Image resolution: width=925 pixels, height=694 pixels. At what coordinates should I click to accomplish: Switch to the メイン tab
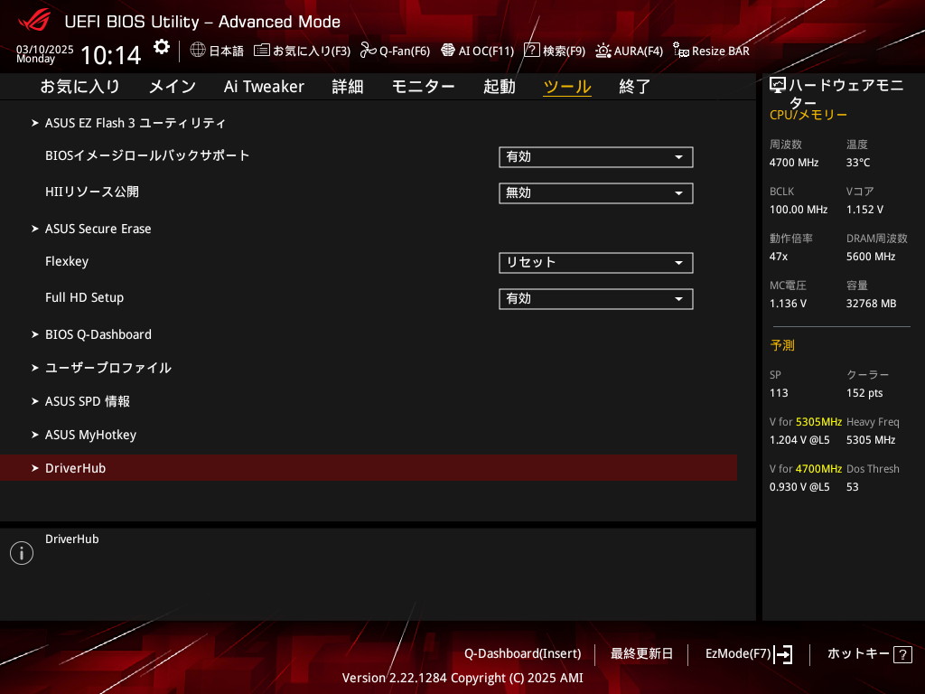pos(173,87)
